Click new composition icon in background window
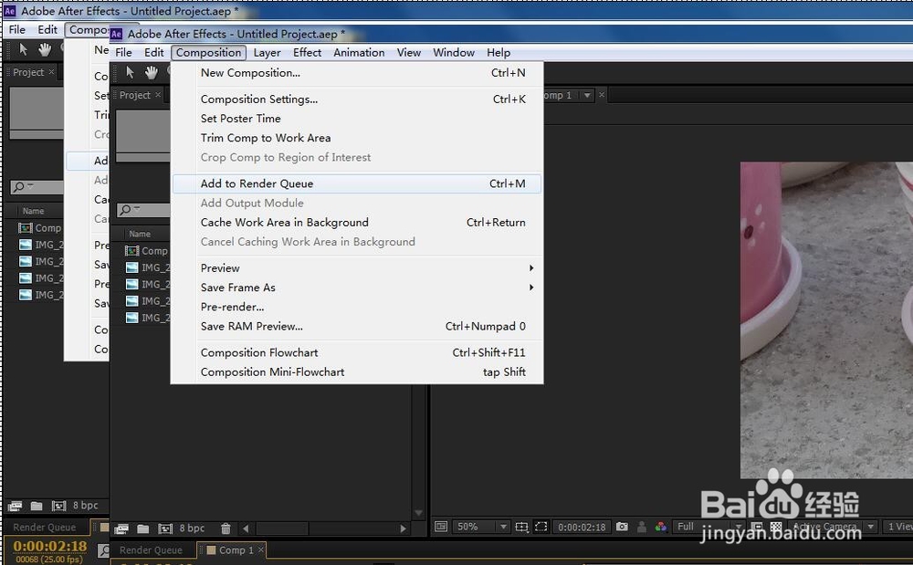The image size is (913, 565). [58, 506]
